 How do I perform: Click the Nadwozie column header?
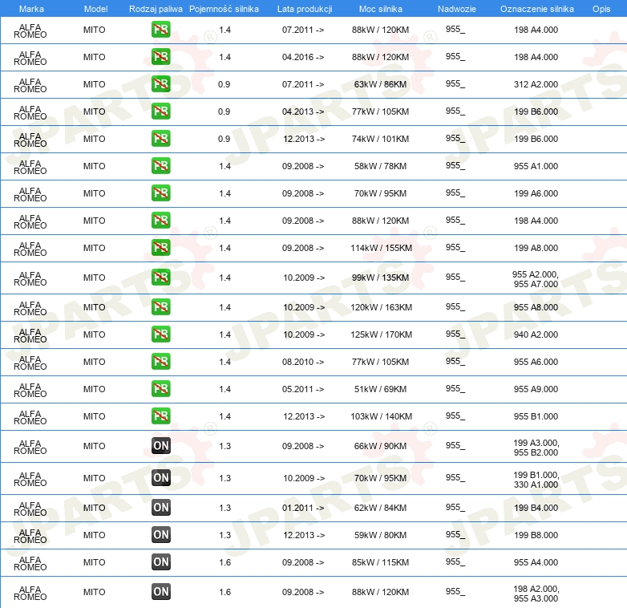click(x=457, y=9)
